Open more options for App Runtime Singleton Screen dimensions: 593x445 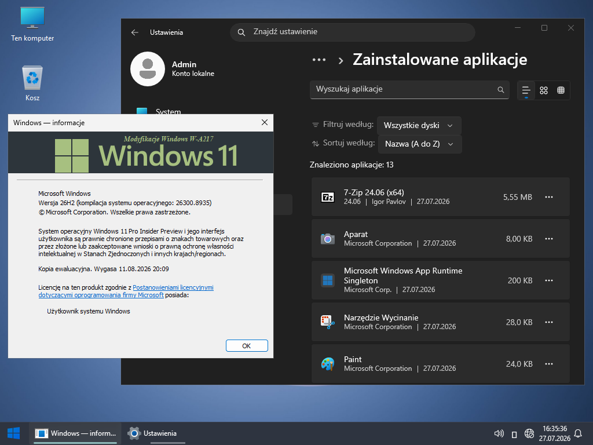pyautogui.click(x=549, y=280)
